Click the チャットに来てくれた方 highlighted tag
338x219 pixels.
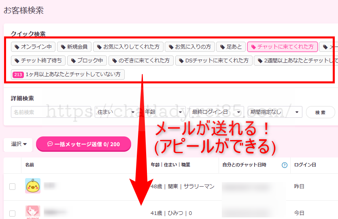pyautogui.click(x=282, y=47)
